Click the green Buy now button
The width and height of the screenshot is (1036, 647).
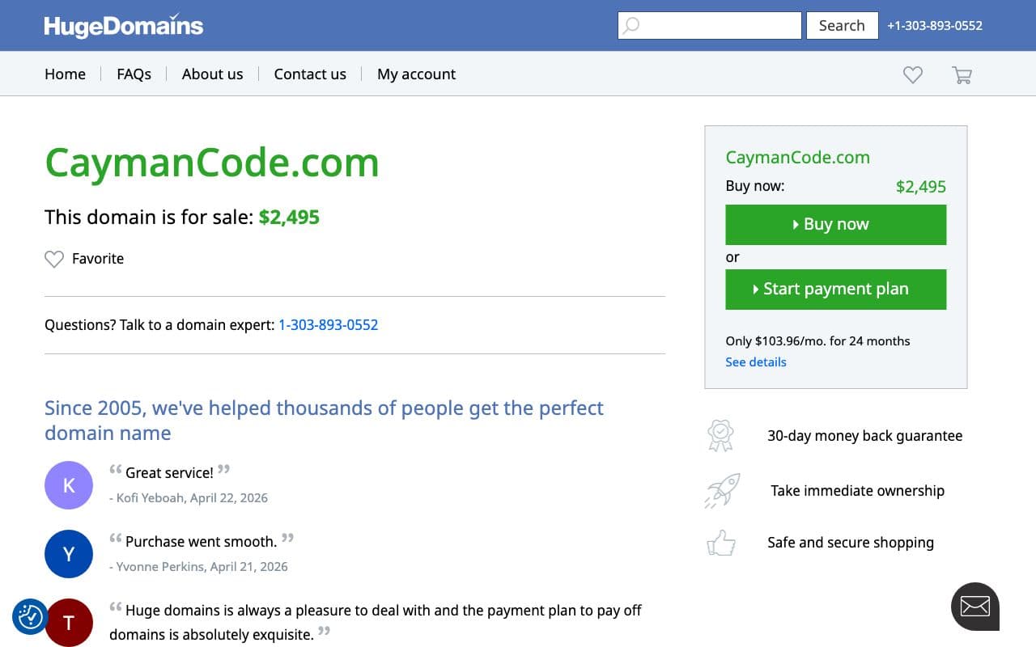pyautogui.click(x=835, y=225)
